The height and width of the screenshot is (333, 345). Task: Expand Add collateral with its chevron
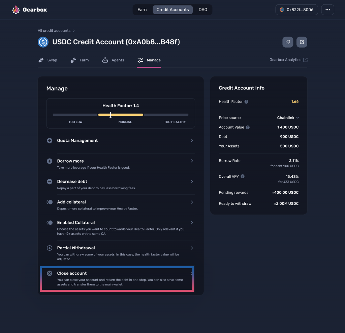click(192, 202)
